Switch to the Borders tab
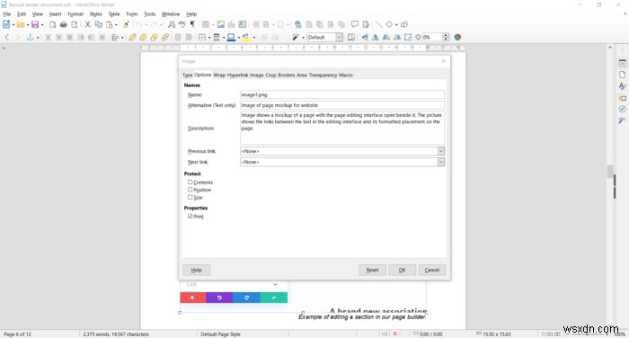This screenshot has width=629, height=338. (287, 76)
